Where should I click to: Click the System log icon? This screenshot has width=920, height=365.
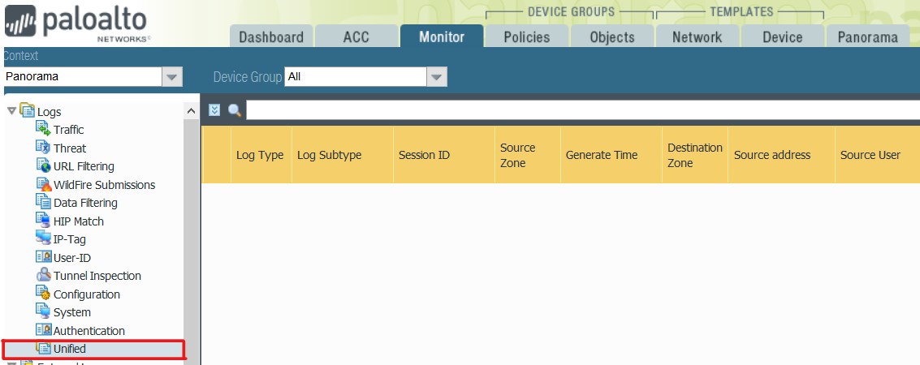point(43,312)
